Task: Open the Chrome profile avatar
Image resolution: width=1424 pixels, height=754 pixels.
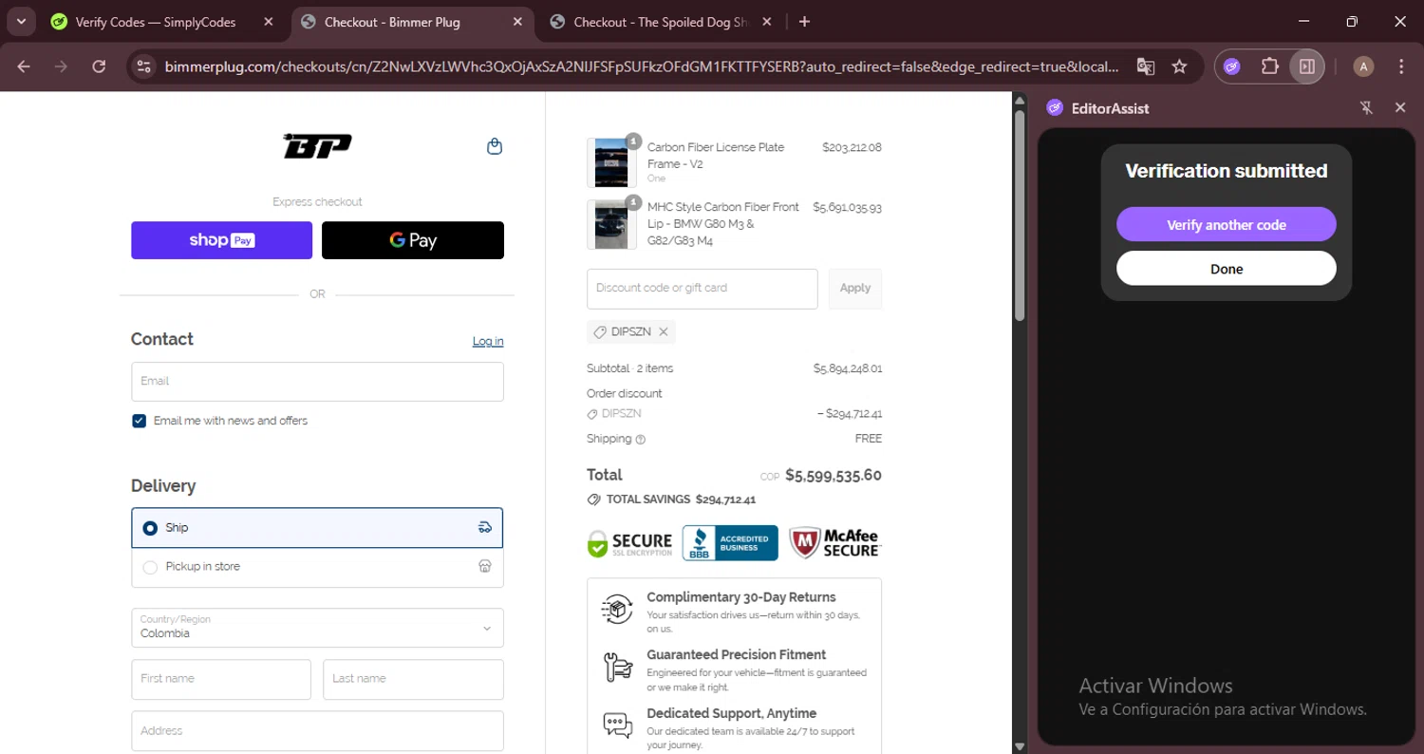Action: (x=1363, y=66)
